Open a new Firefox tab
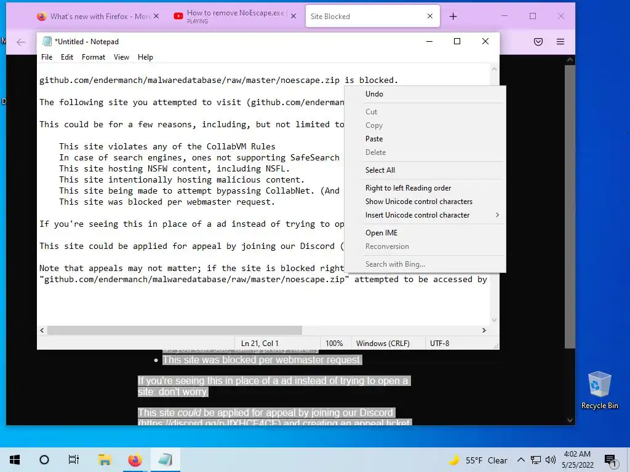Viewport: 630px width, 472px height. pyautogui.click(x=453, y=17)
